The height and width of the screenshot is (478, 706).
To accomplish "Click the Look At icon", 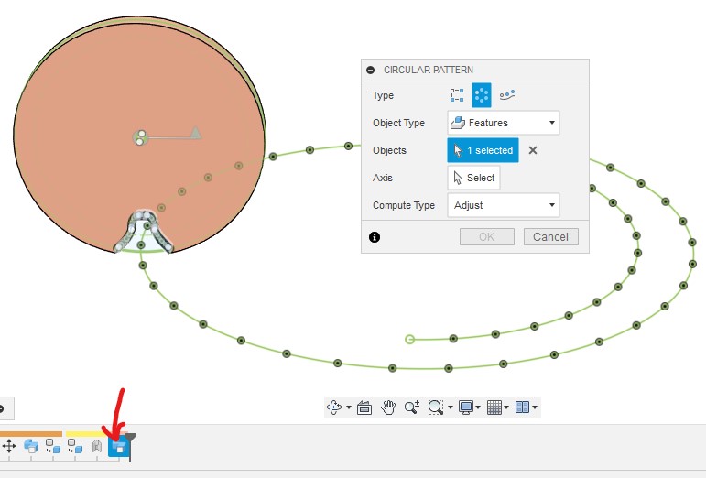I will [x=364, y=407].
